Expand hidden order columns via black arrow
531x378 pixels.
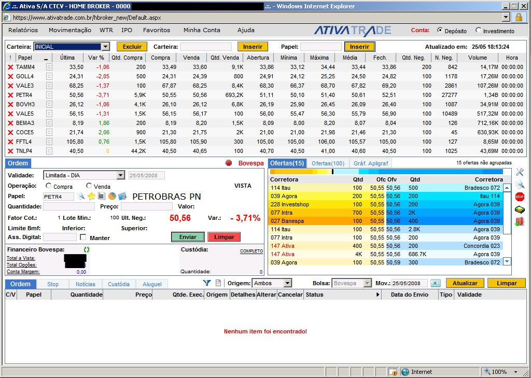coord(378,295)
